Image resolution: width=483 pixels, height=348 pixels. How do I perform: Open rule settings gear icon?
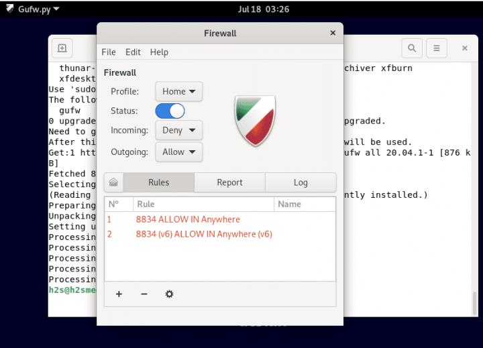click(169, 294)
